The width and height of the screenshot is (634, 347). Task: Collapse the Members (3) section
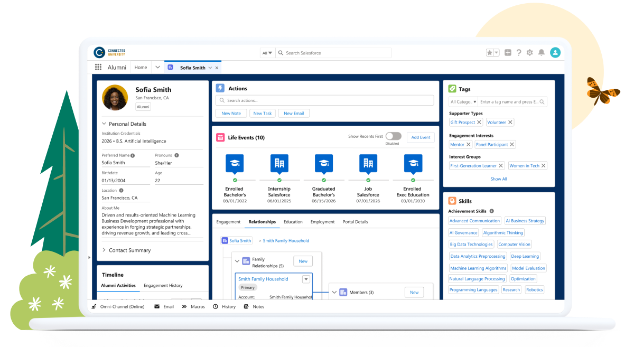click(x=334, y=292)
